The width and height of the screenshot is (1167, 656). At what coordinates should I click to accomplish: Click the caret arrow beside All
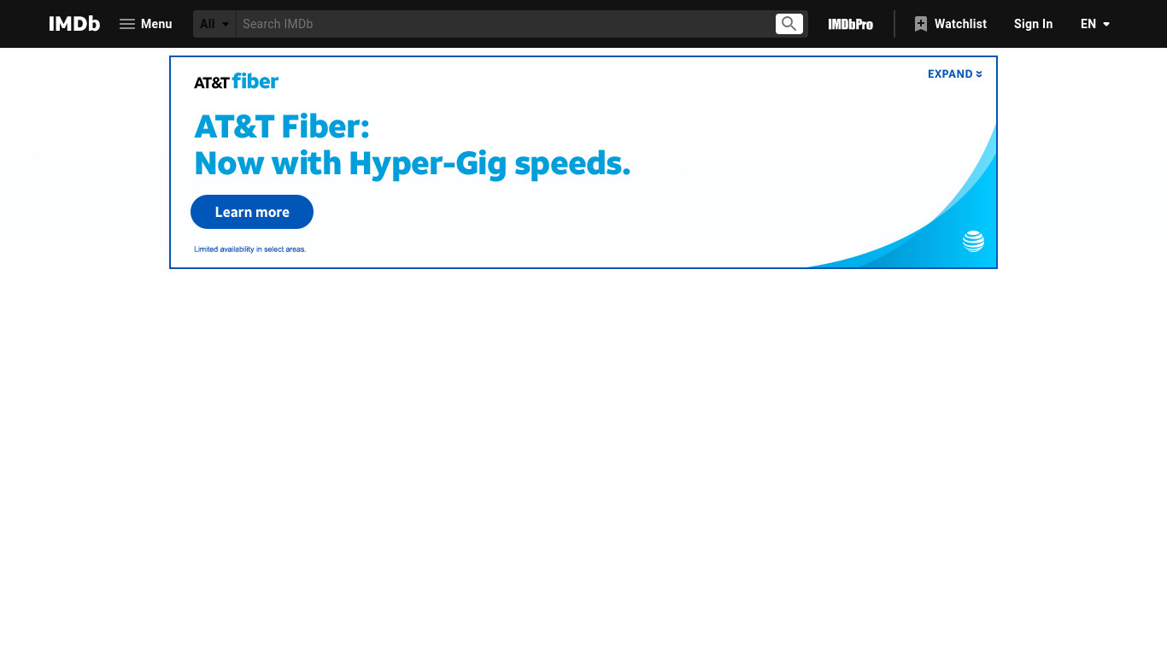[x=226, y=24]
